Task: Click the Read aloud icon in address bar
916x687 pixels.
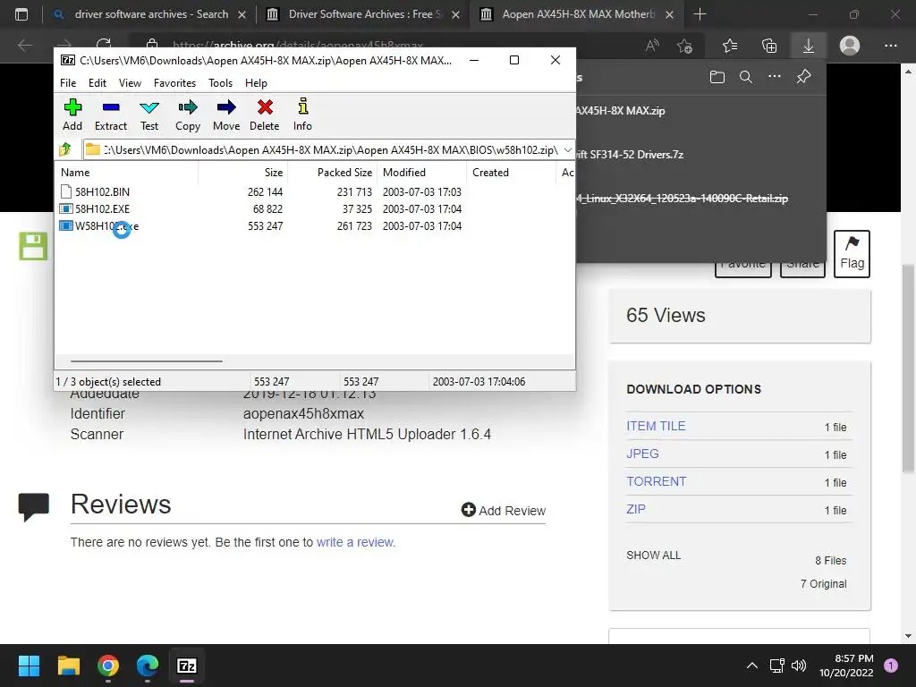Action: [x=652, y=46]
